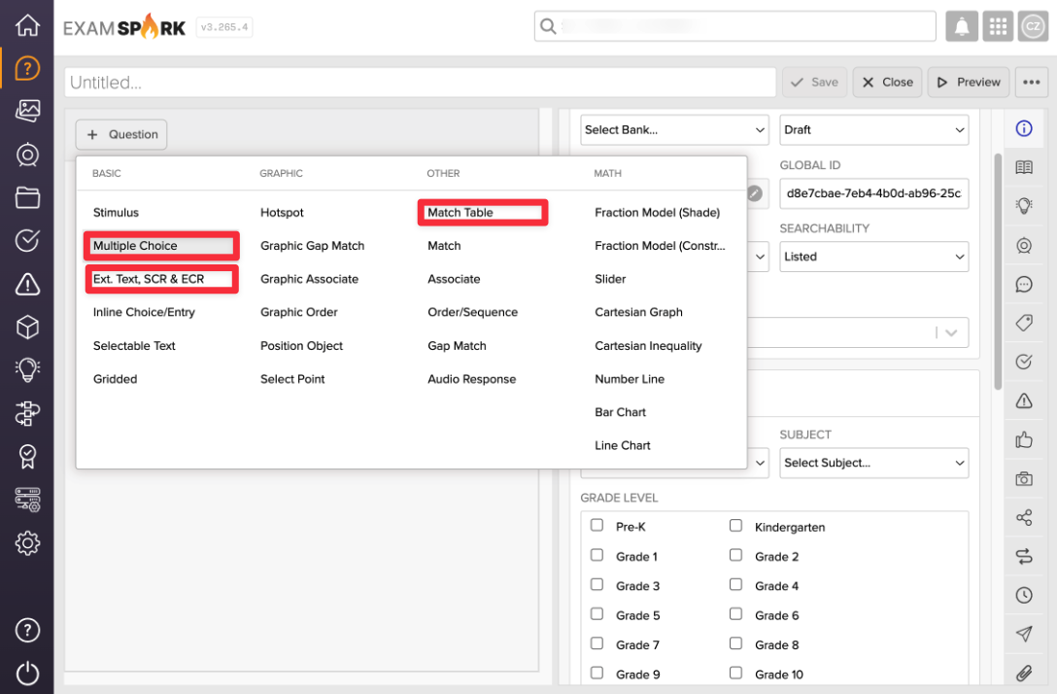This screenshot has width=1057, height=694.
Task: Open the comments speech bubble icon
Action: (1024, 284)
